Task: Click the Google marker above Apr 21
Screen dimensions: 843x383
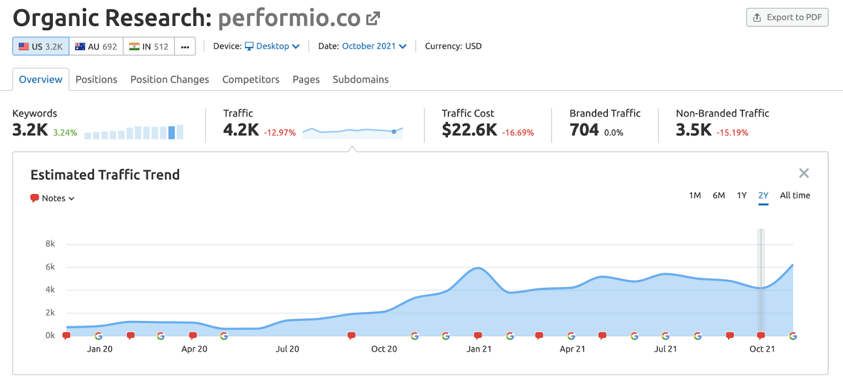Action: (x=571, y=336)
